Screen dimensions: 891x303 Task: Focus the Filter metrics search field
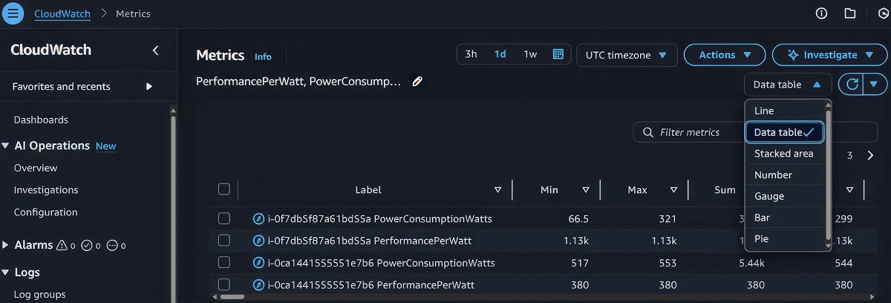(755, 132)
